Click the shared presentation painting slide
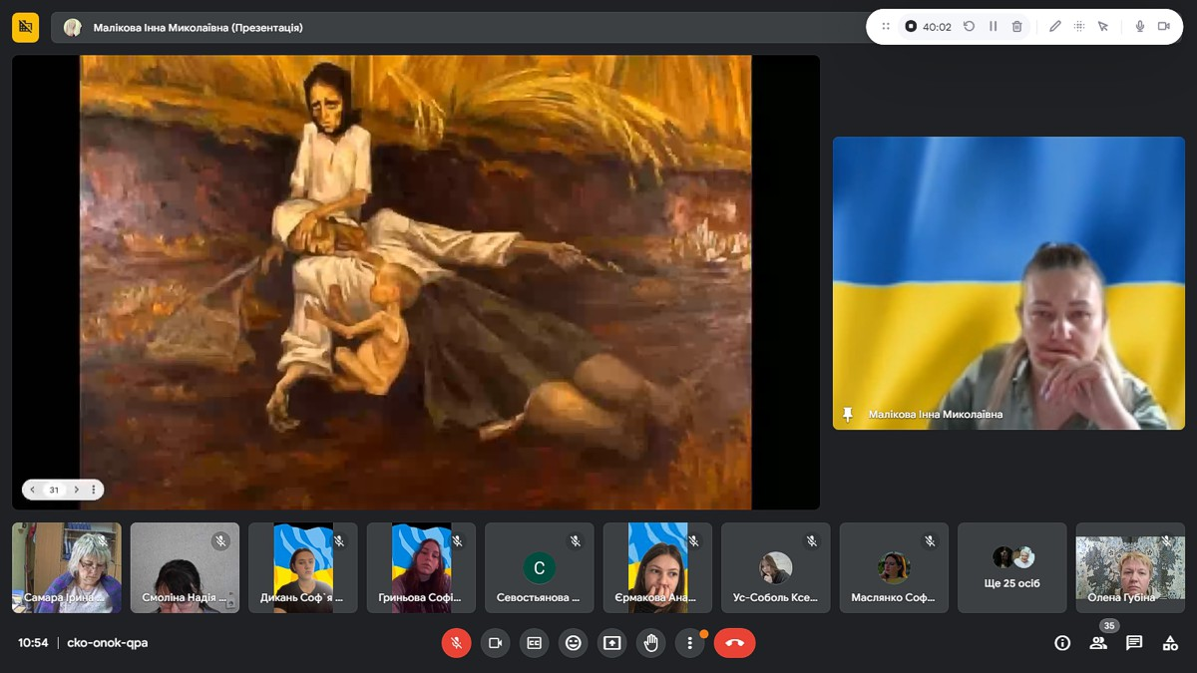The width and height of the screenshot is (1197, 673). pos(416,282)
